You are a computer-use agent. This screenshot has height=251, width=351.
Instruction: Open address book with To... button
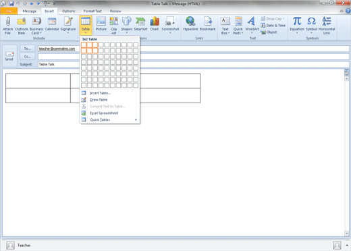point(27,49)
